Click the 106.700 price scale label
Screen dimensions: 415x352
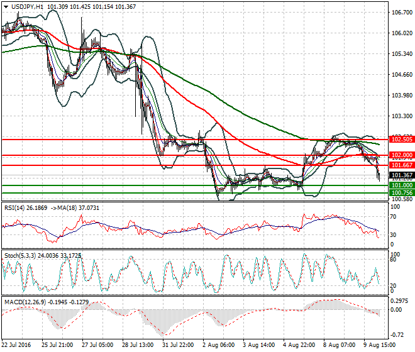click(x=401, y=13)
